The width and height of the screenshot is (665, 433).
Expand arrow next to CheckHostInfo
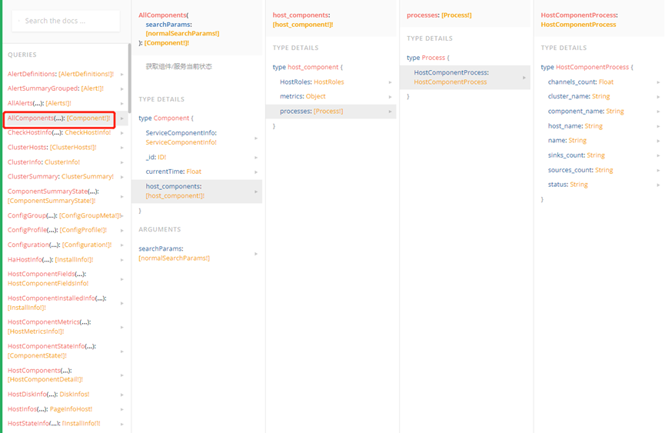tap(122, 133)
